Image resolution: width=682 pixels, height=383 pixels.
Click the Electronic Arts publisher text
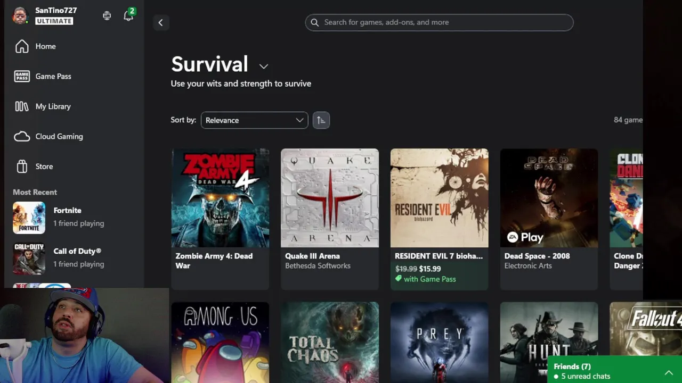tap(528, 266)
